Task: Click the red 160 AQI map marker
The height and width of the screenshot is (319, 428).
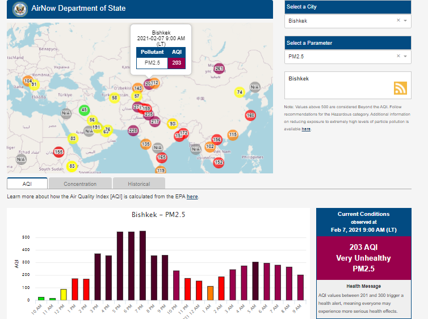Action: click(x=250, y=116)
